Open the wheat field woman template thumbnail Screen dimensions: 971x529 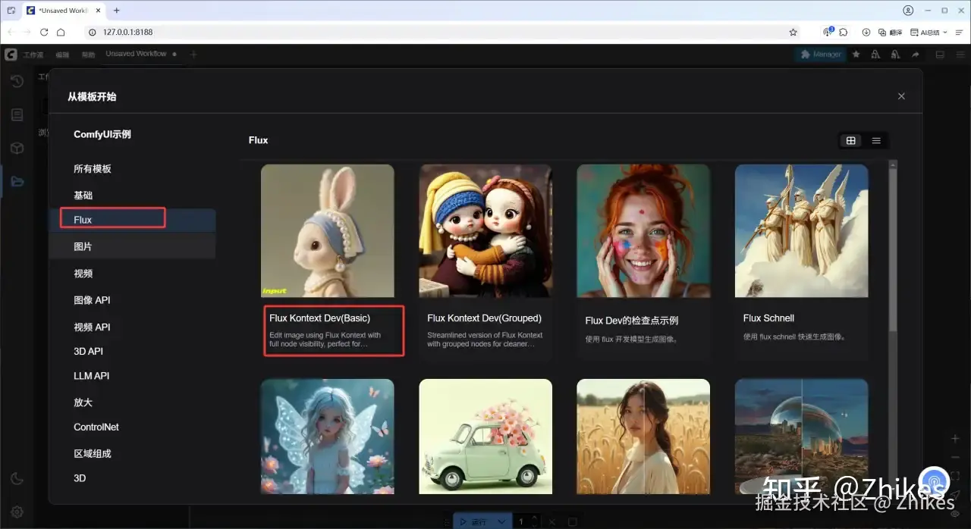click(643, 436)
